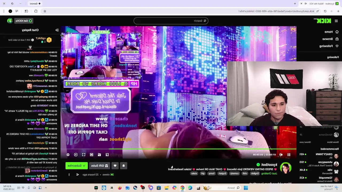The width and height of the screenshot is (342, 192).
Task: Toggle the Kick sidebar hamburger menu
Action: (x=336, y=21)
